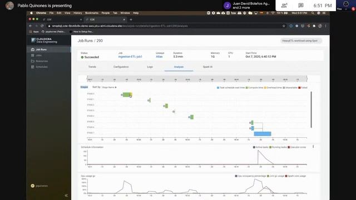Viewport: 356px width, 200px height.
Task: Switch to the Logs tab
Action: (x=150, y=67)
